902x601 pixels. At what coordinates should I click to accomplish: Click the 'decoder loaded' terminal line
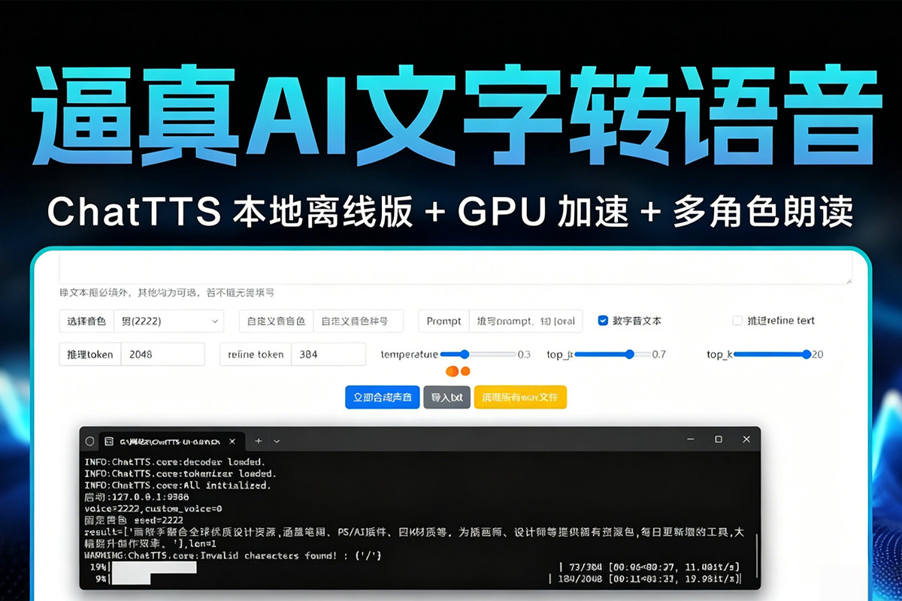pyautogui.click(x=174, y=461)
